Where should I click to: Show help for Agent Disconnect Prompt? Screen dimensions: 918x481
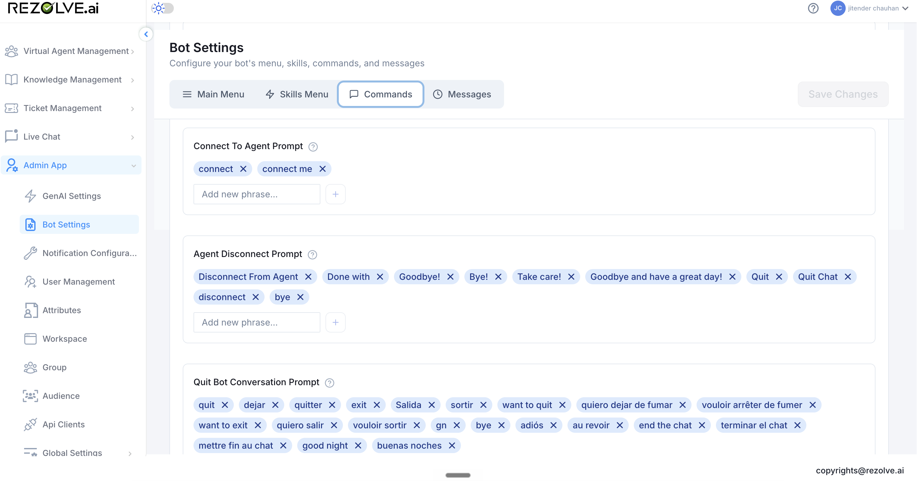[312, 254]
